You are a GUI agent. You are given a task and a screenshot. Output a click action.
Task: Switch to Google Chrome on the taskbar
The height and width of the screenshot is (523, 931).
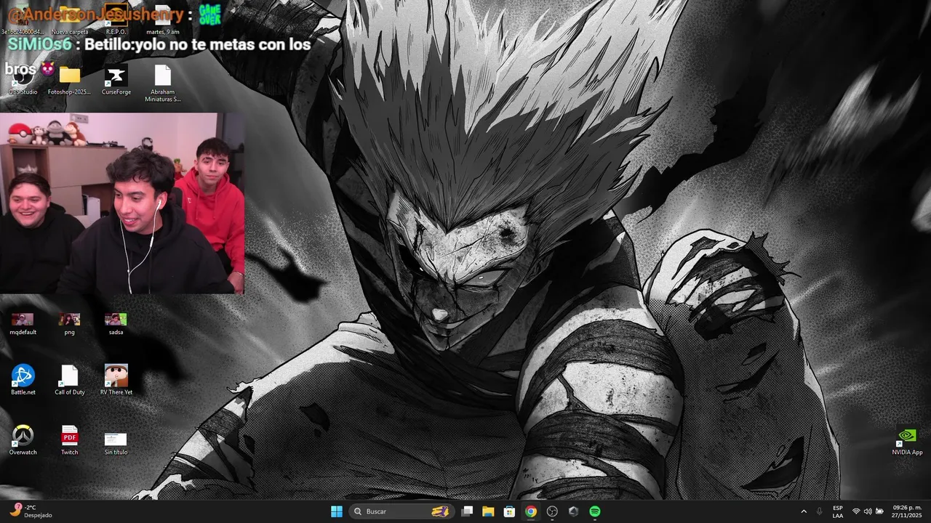pos(531,511)
